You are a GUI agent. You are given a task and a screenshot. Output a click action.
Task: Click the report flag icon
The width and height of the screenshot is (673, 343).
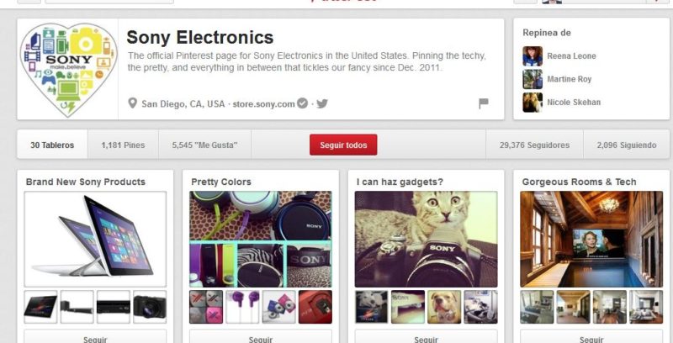click(x=484, y=103)
